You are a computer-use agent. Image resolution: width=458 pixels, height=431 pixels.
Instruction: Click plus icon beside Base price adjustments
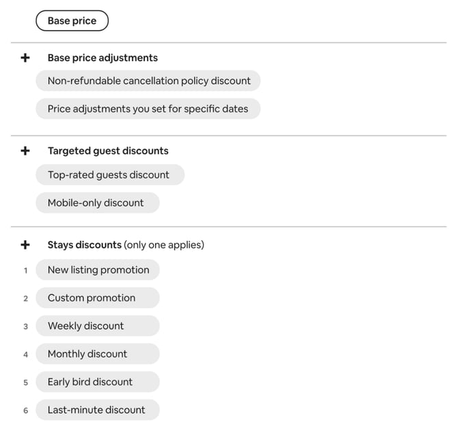click(25, 58)
